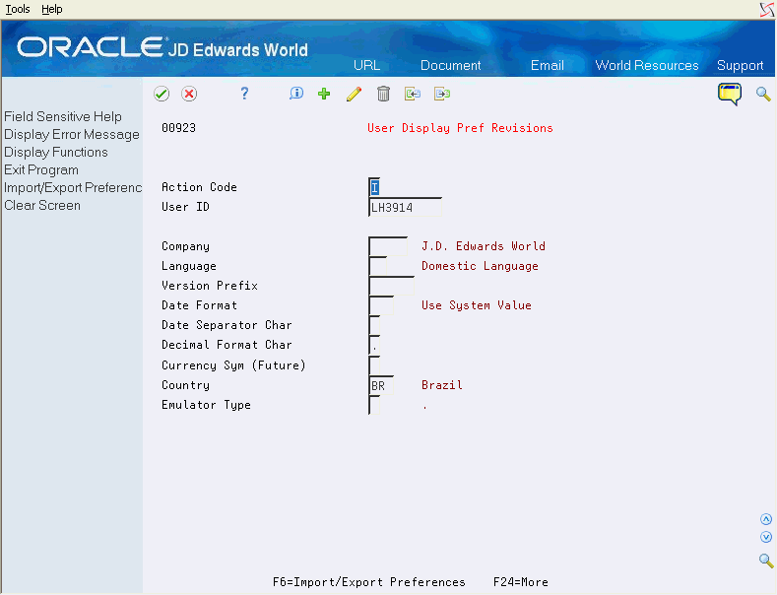Click the pencil Change icon

pos(354,94)
